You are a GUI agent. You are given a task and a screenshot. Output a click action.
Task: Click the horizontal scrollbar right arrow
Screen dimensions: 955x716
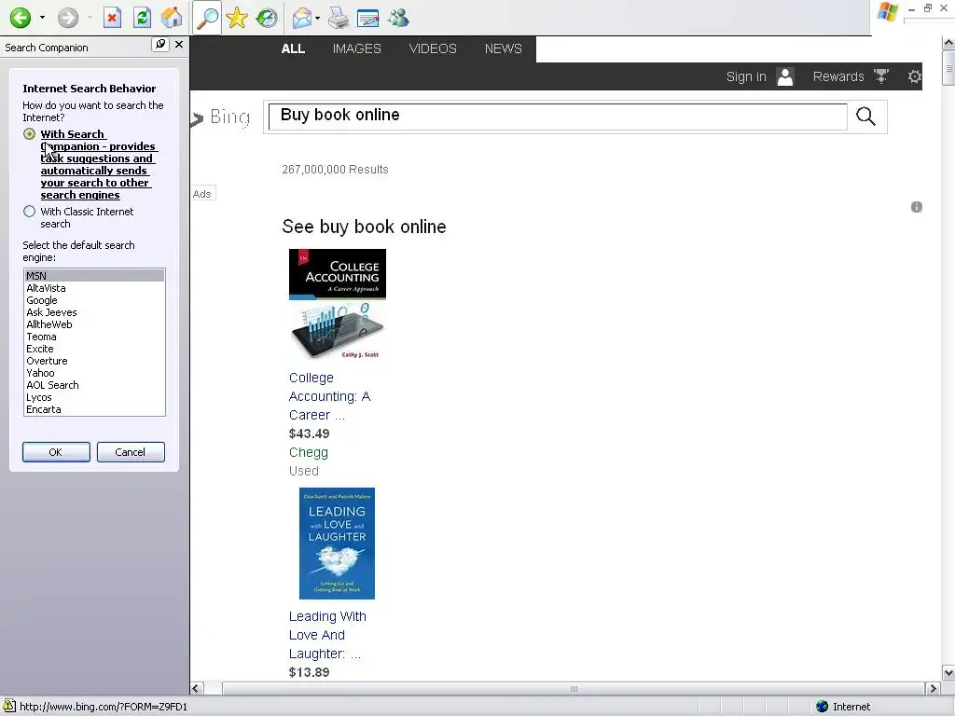(x=933, y=689)
